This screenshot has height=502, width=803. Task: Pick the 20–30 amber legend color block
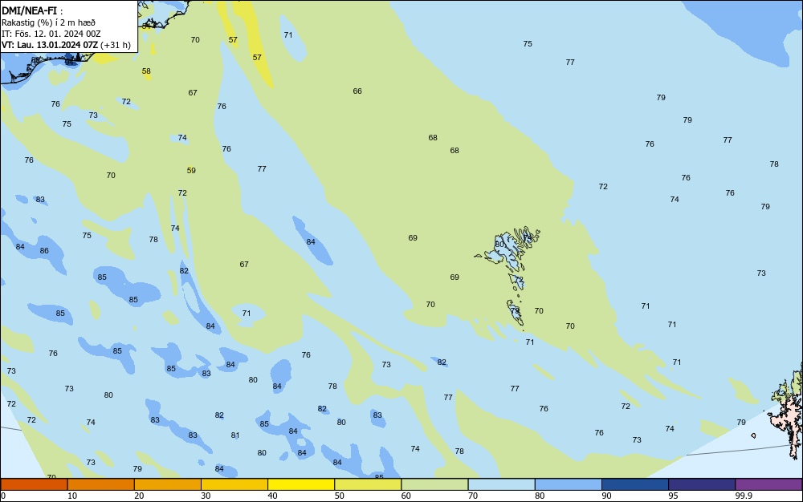click(x=168, y=484)
